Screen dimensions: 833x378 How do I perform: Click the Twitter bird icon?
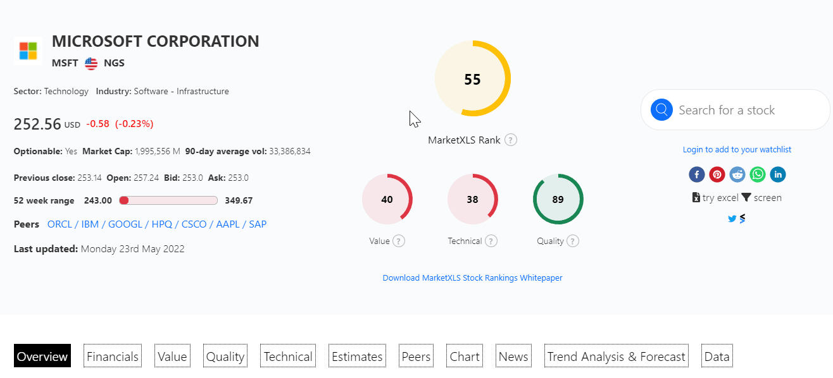coord(732,219)
